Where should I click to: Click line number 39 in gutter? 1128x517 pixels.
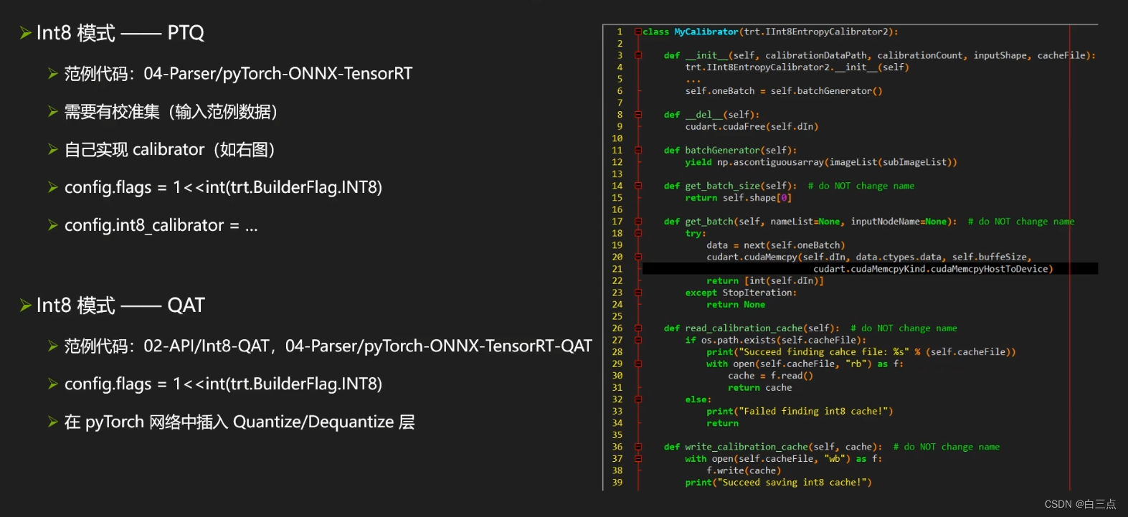tap(617, 483)
